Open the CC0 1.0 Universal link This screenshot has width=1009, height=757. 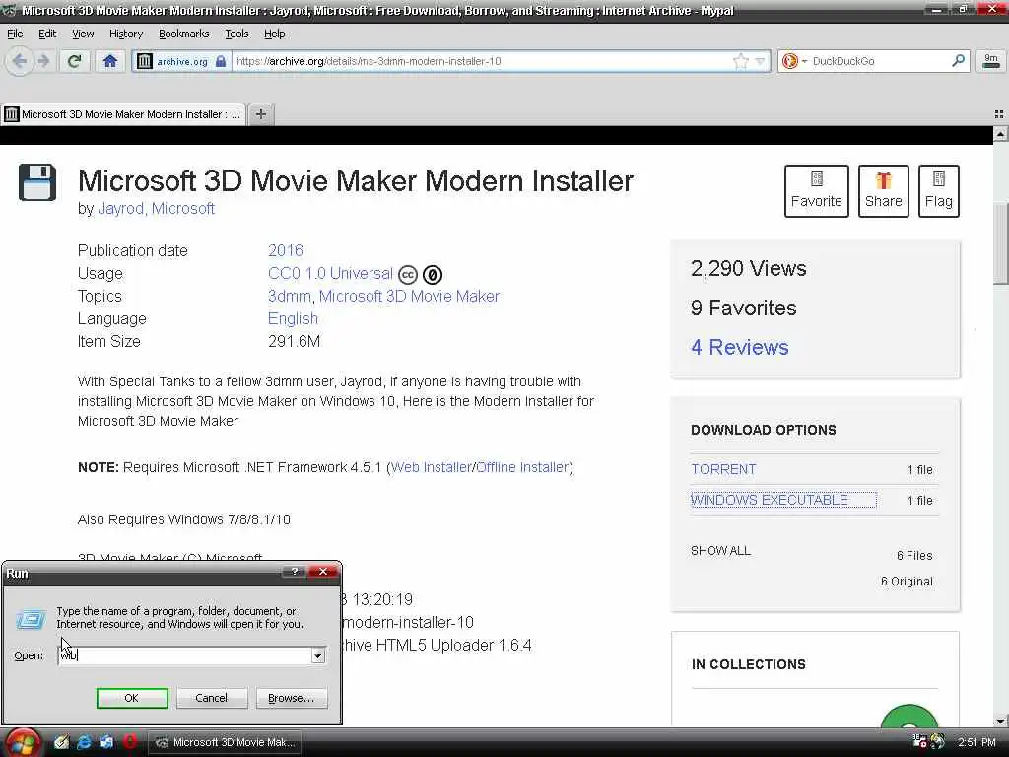[330, 273]
